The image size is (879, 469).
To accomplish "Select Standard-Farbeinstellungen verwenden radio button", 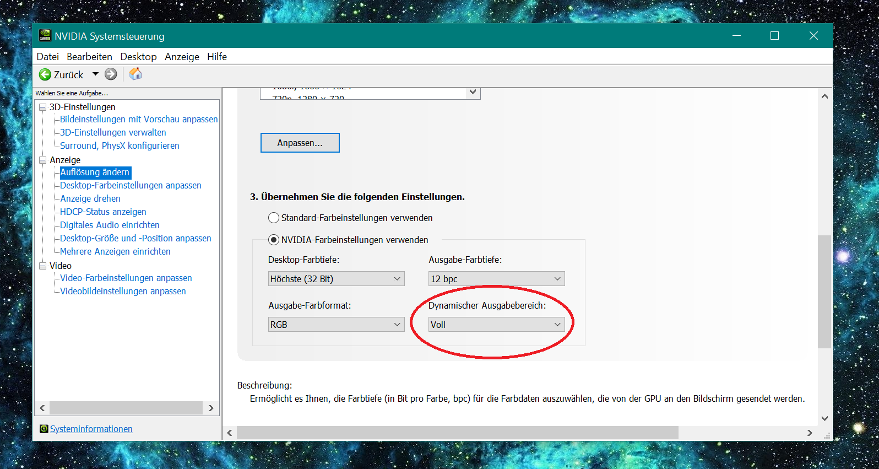I will pos(274,218).
